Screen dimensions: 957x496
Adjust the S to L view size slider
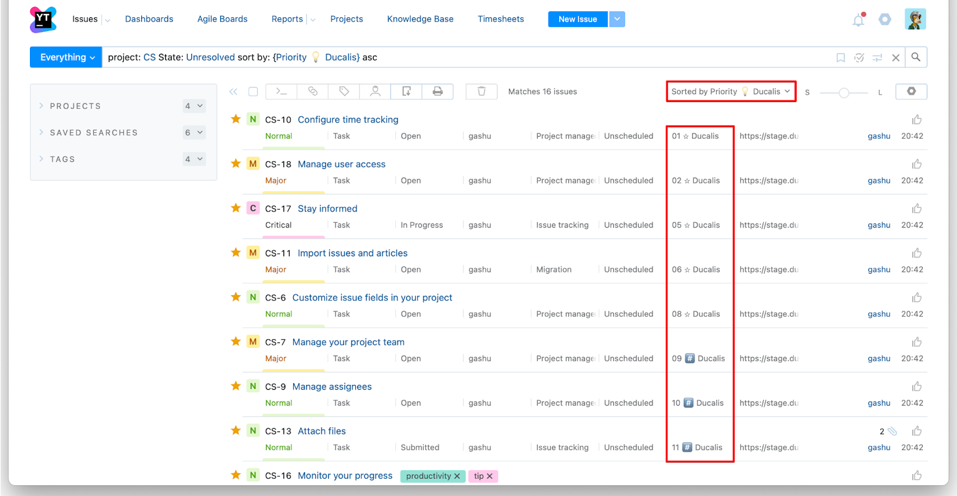click(843, 93)
